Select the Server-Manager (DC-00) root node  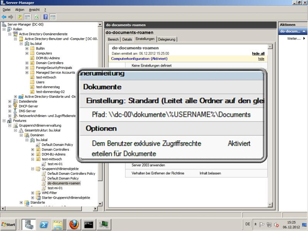point(25,24)
